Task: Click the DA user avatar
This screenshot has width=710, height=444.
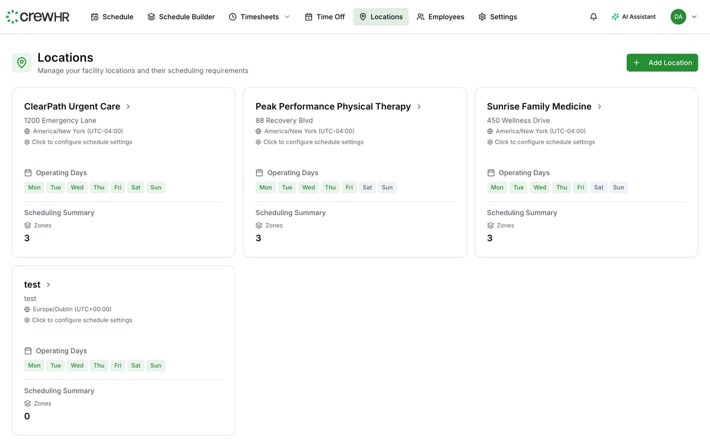Action: 678,17
